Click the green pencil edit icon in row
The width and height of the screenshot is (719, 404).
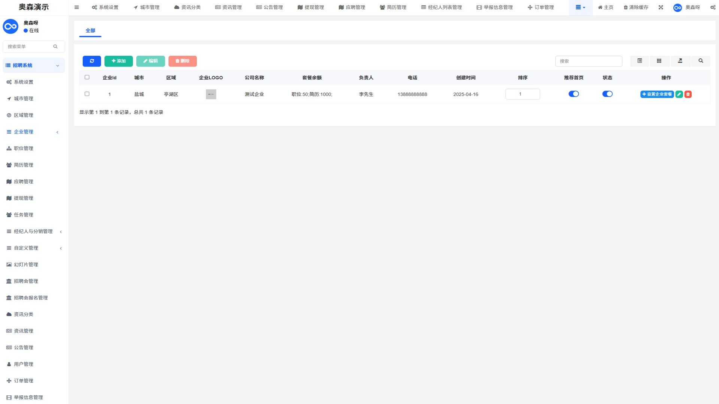click(679, 94)
